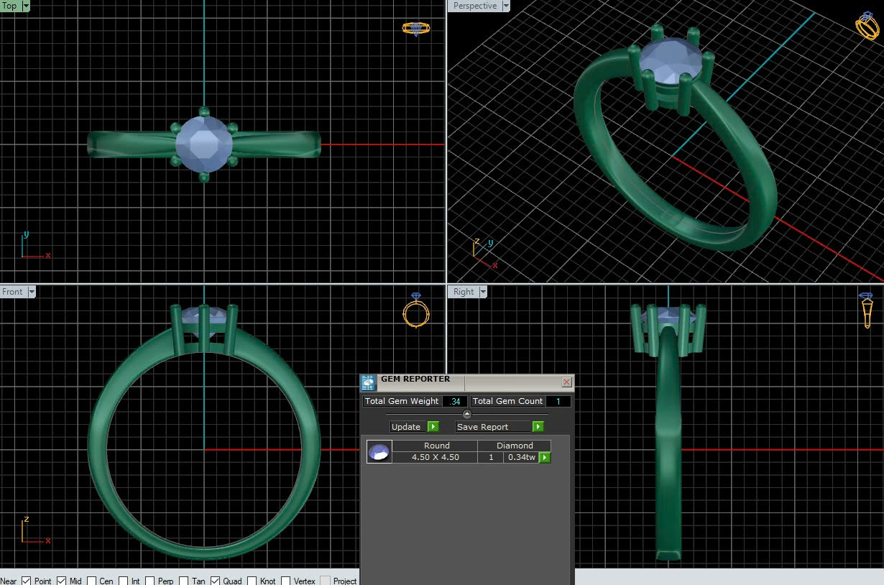884x585 pixels.
Task: Select the Front viewport title label
Action: 13,292
